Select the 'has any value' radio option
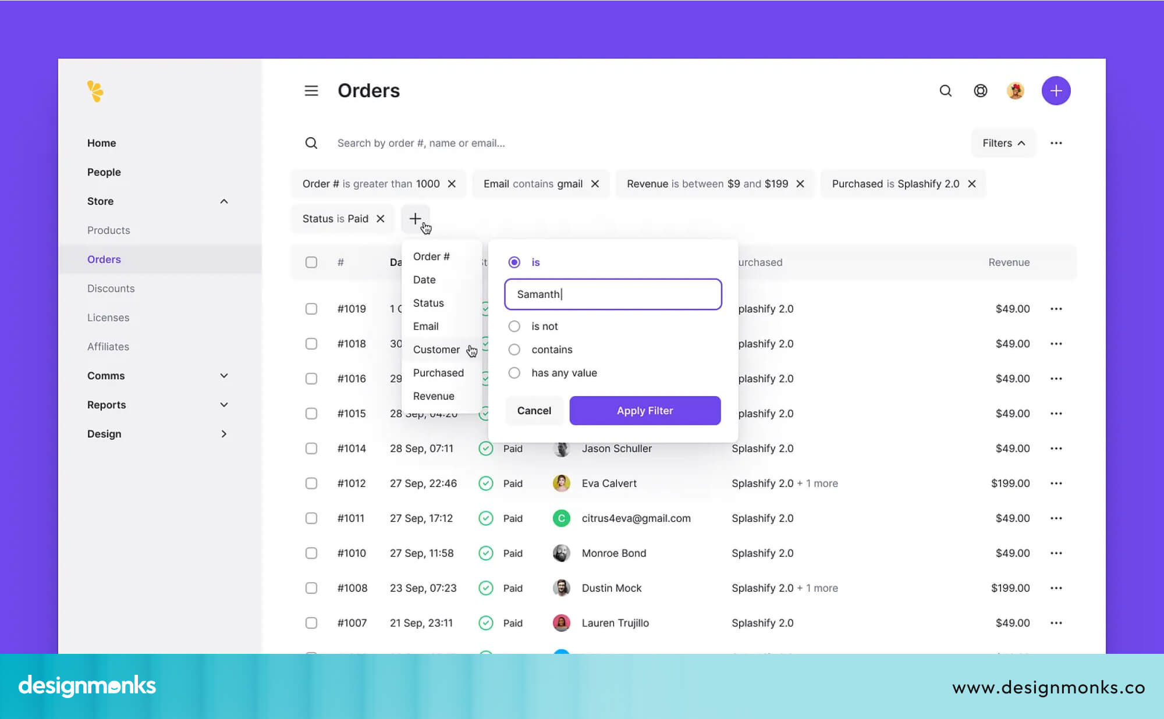 click(x=514, y=373)
